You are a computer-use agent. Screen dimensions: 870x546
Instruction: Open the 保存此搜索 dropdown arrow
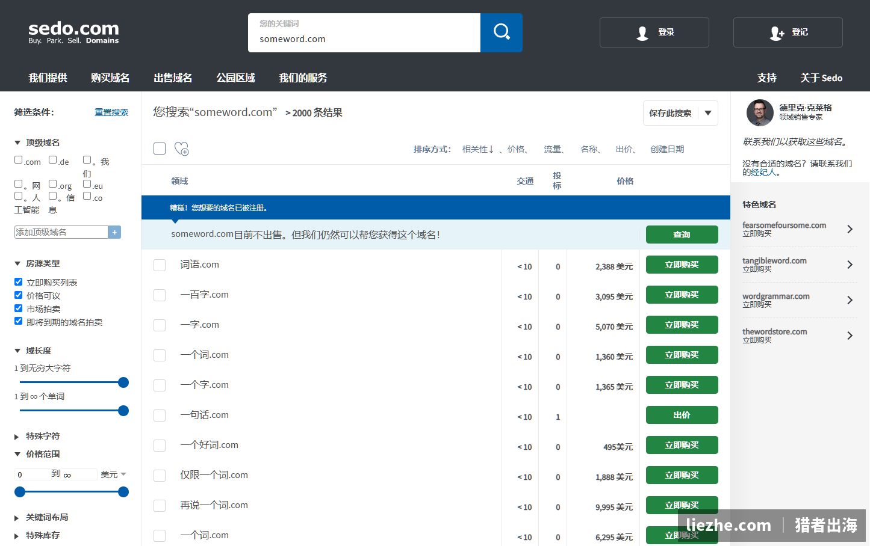click(x=708, y=113)
